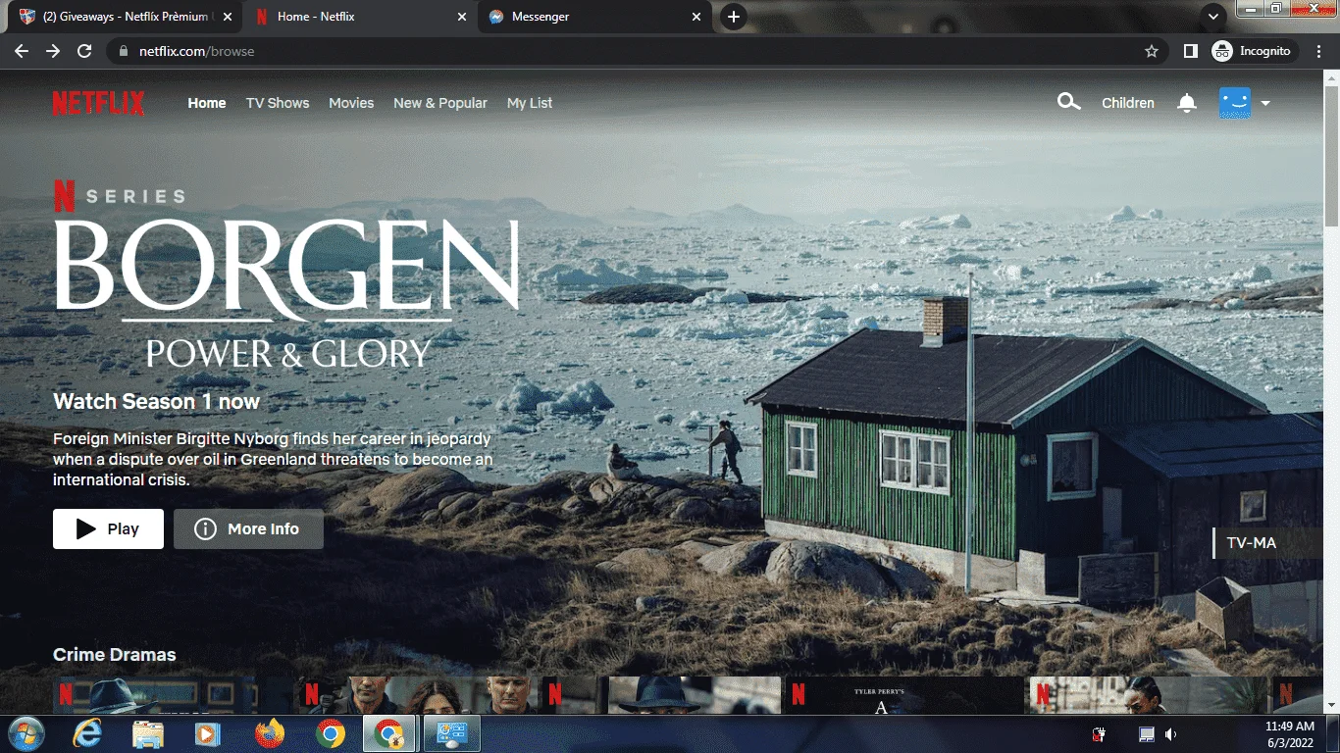Expand the profile menu caret arrow
Viewport: 1340px width, 753px height.
click(1265, 103)
